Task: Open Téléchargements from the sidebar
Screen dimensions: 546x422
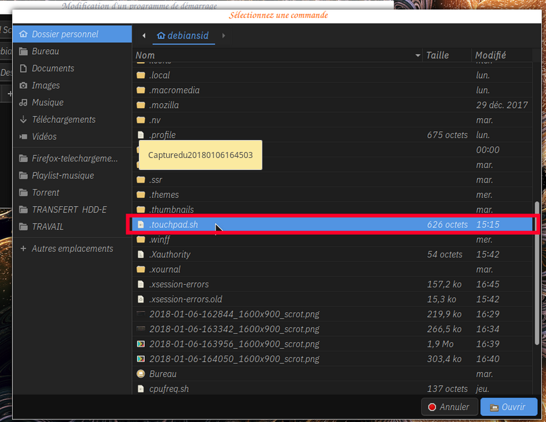Action: tap(63, 119)
